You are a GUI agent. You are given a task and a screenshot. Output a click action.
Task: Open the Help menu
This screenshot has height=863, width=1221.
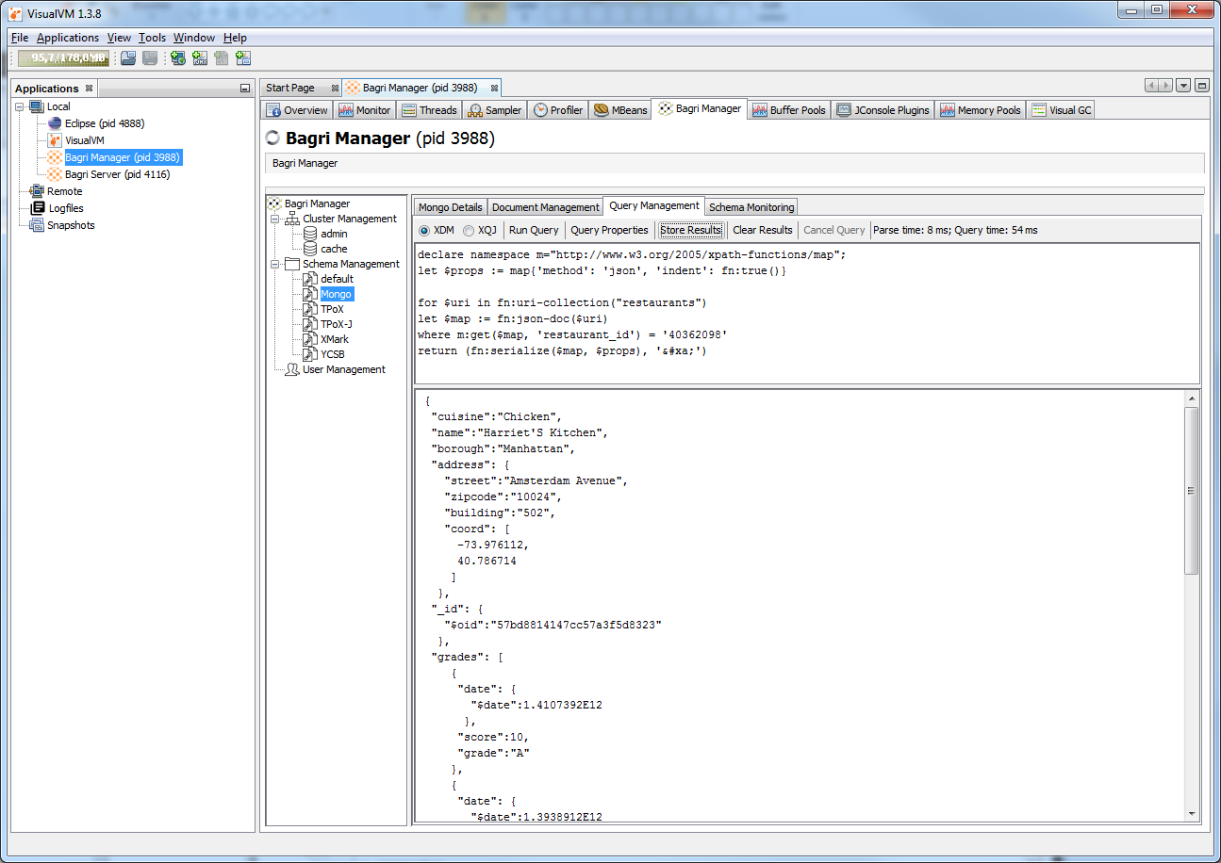click(x=235, y=38)
